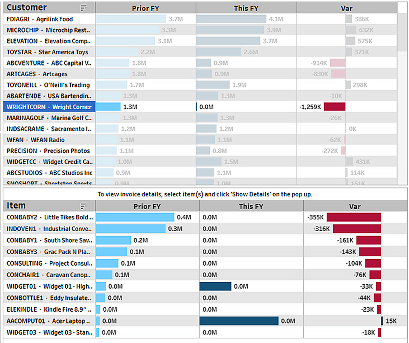This screenshot has width=409, height=343.
Task: Select INDOVEN1 - Industrial Conve.. item
Action: [x=50, y=228]
